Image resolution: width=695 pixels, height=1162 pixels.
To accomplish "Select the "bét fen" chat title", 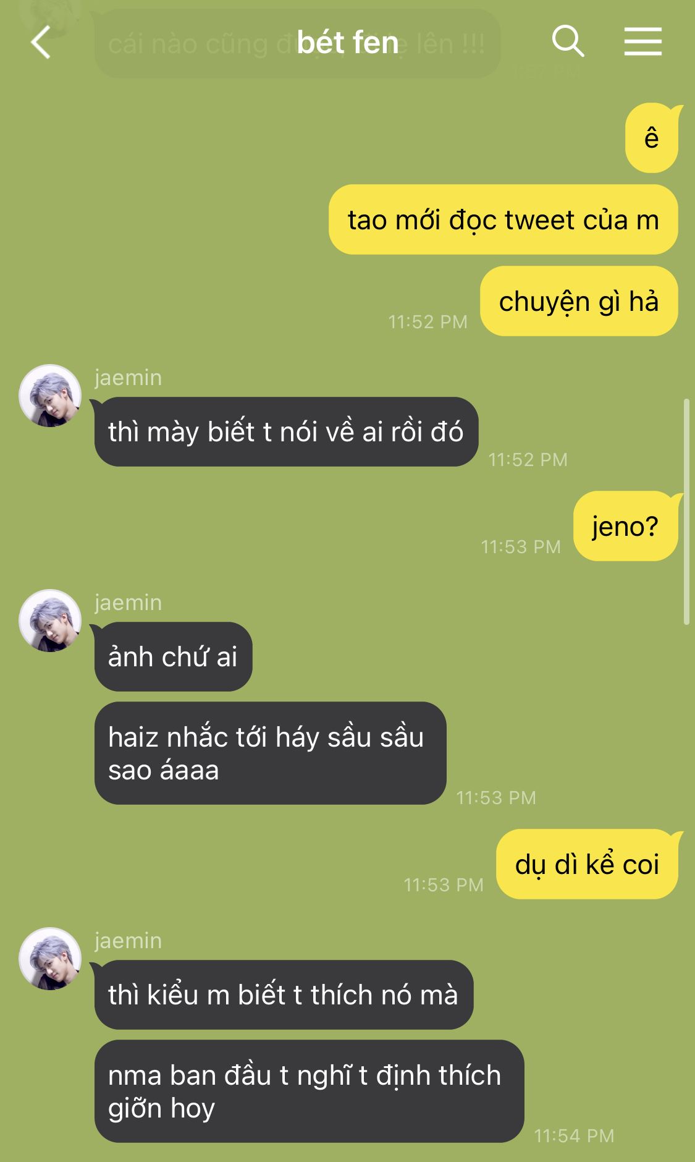I will 348,43.
